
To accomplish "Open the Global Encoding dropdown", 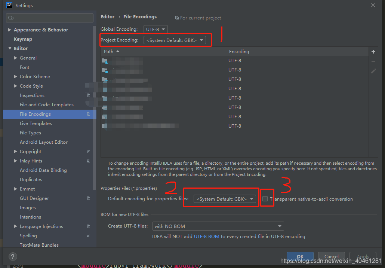I will 155,29.
